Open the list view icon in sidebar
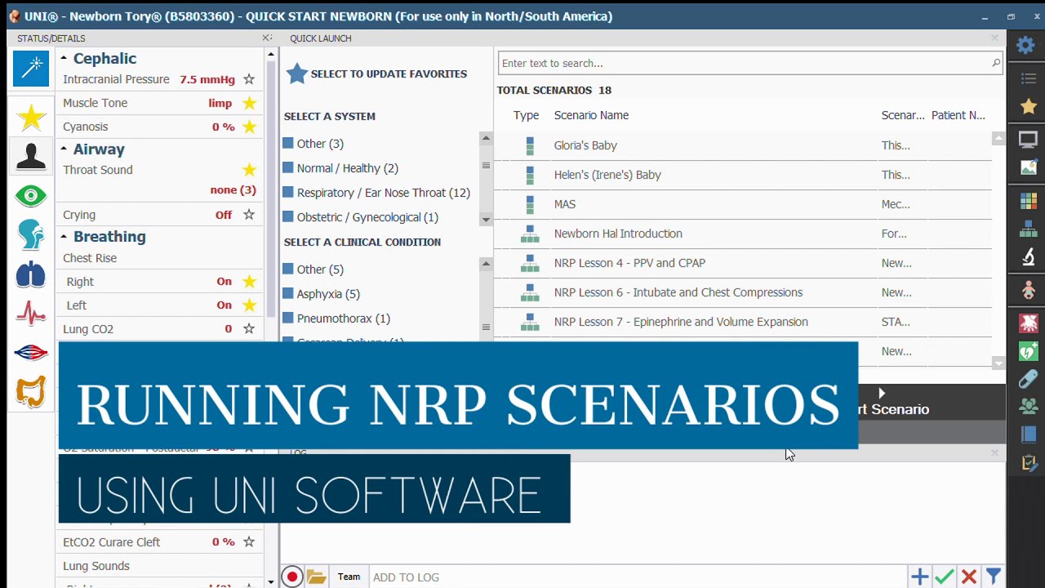The height and width of the screenshot is (588, 1045). point(1028,78)
